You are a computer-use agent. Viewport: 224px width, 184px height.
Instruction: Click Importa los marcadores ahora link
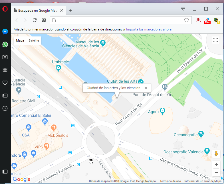click(x=149, y=29)
